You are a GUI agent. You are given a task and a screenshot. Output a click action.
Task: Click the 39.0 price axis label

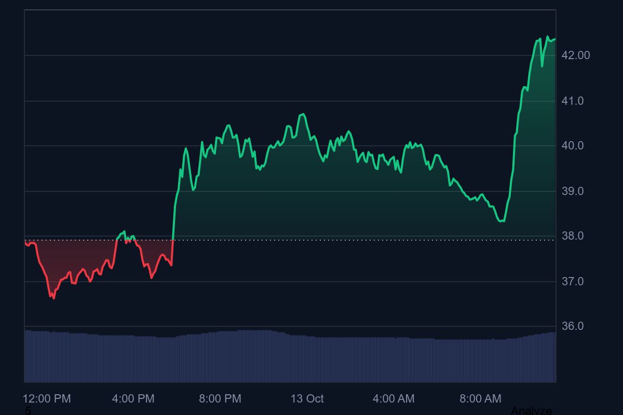click(x=573, y=191)
